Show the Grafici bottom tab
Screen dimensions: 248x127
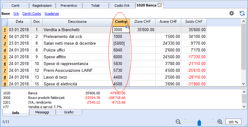[x=69, y=113]
